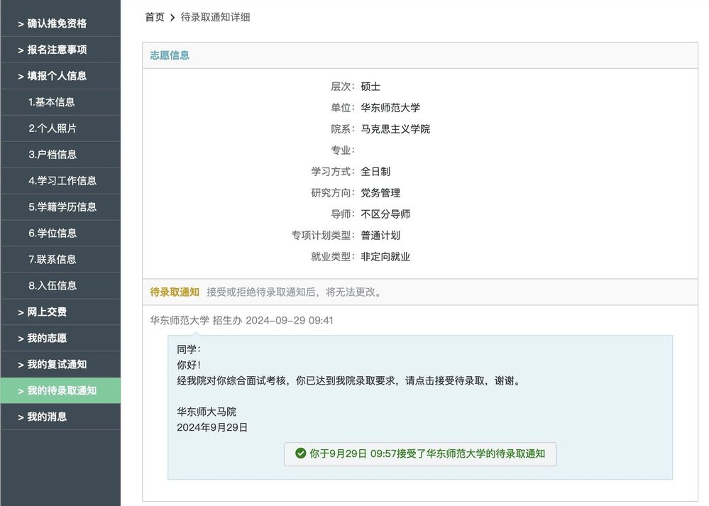Open 6.学位信息 entry
This screenshot has width=709, height=506.
click(x=53, y=233)
